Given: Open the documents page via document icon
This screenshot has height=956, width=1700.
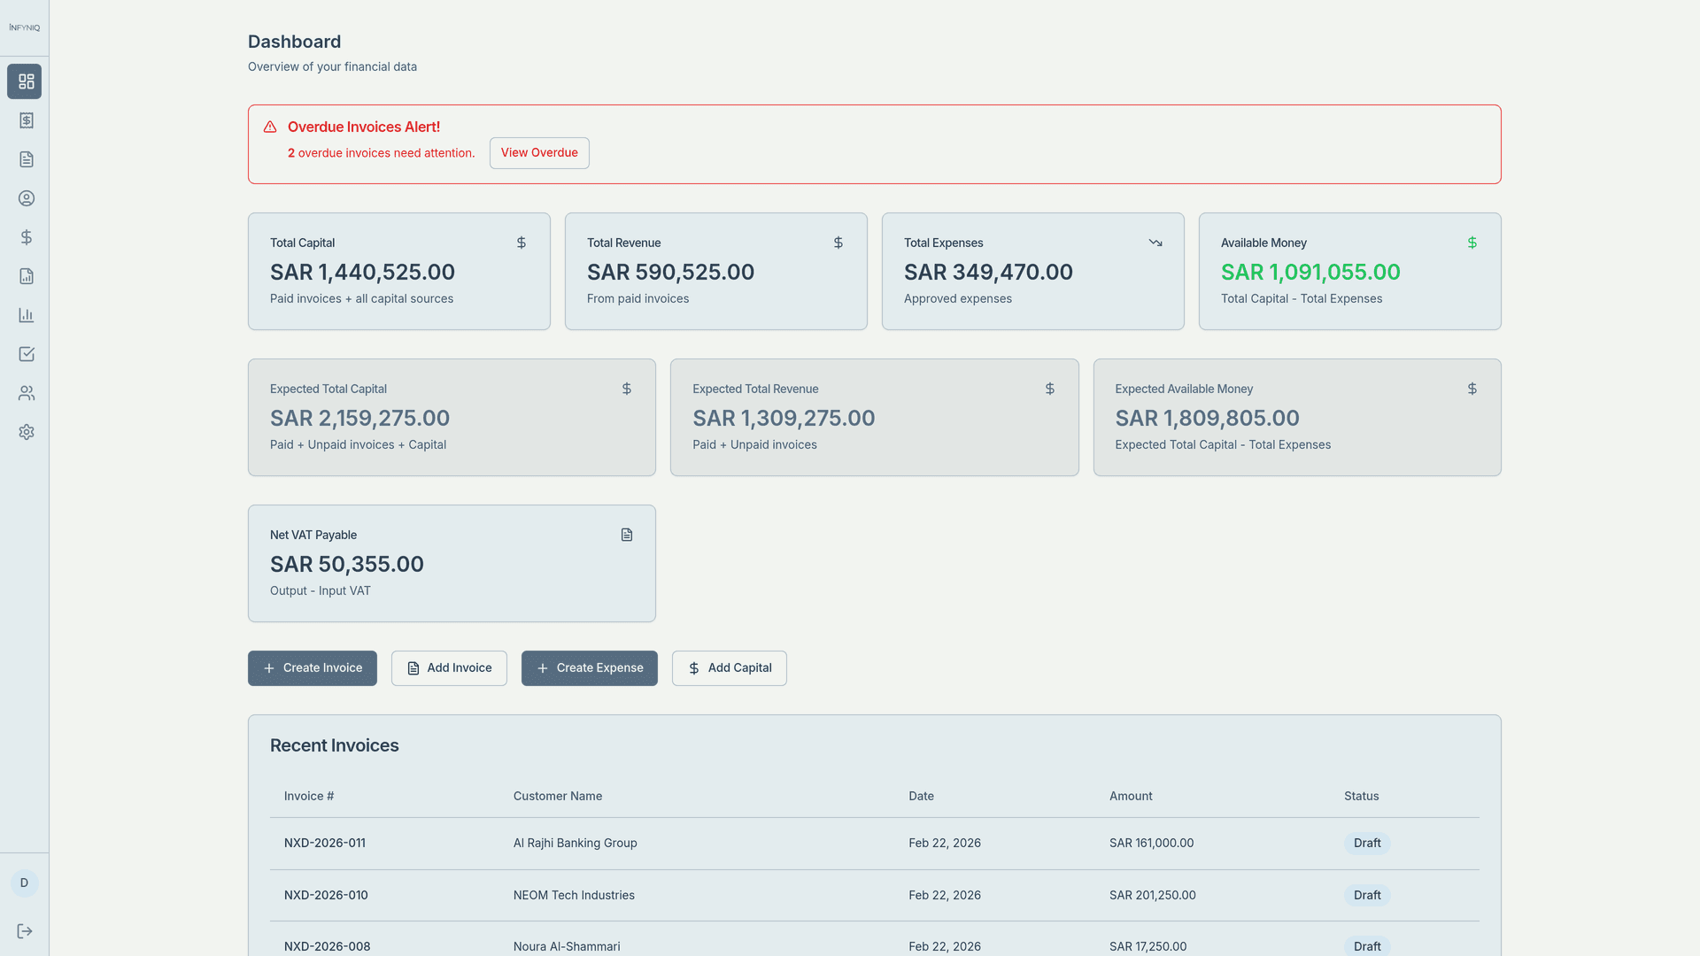Looking at the screenshot, I should (25, 159).
